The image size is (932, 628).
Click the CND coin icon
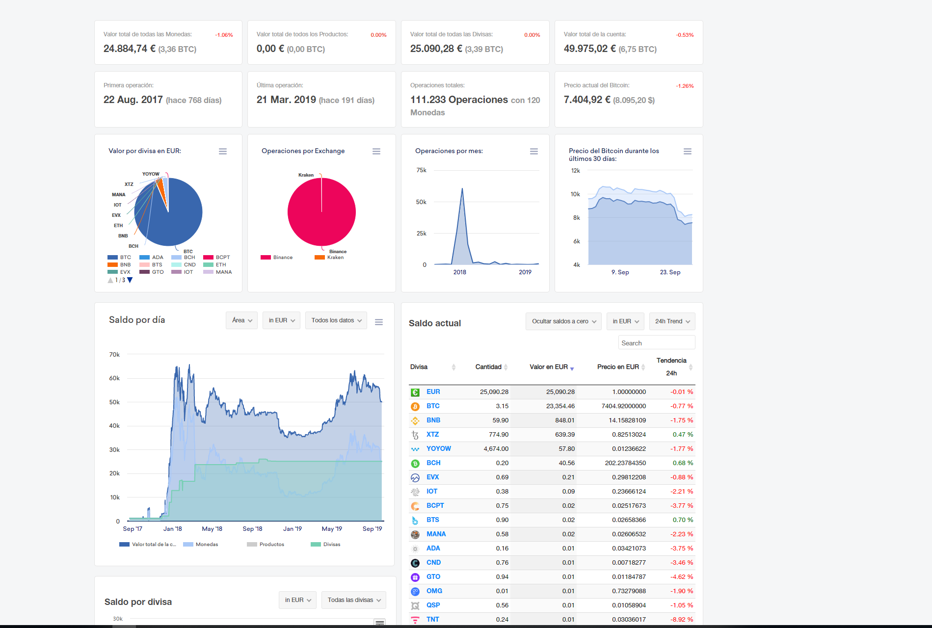415,563
